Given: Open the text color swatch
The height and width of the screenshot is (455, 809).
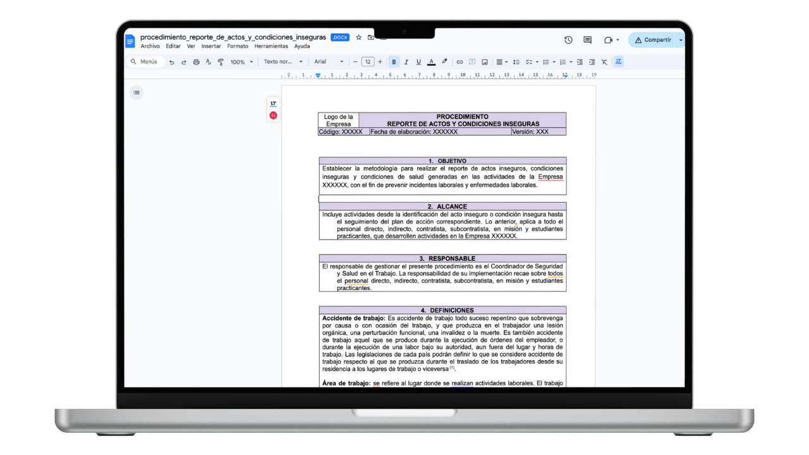Looking at the screenshot, I should point(430,61).
